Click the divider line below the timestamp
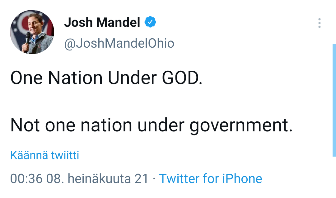Image resolution: width=336 pixels, height=198 pixels. pos(168,197)
